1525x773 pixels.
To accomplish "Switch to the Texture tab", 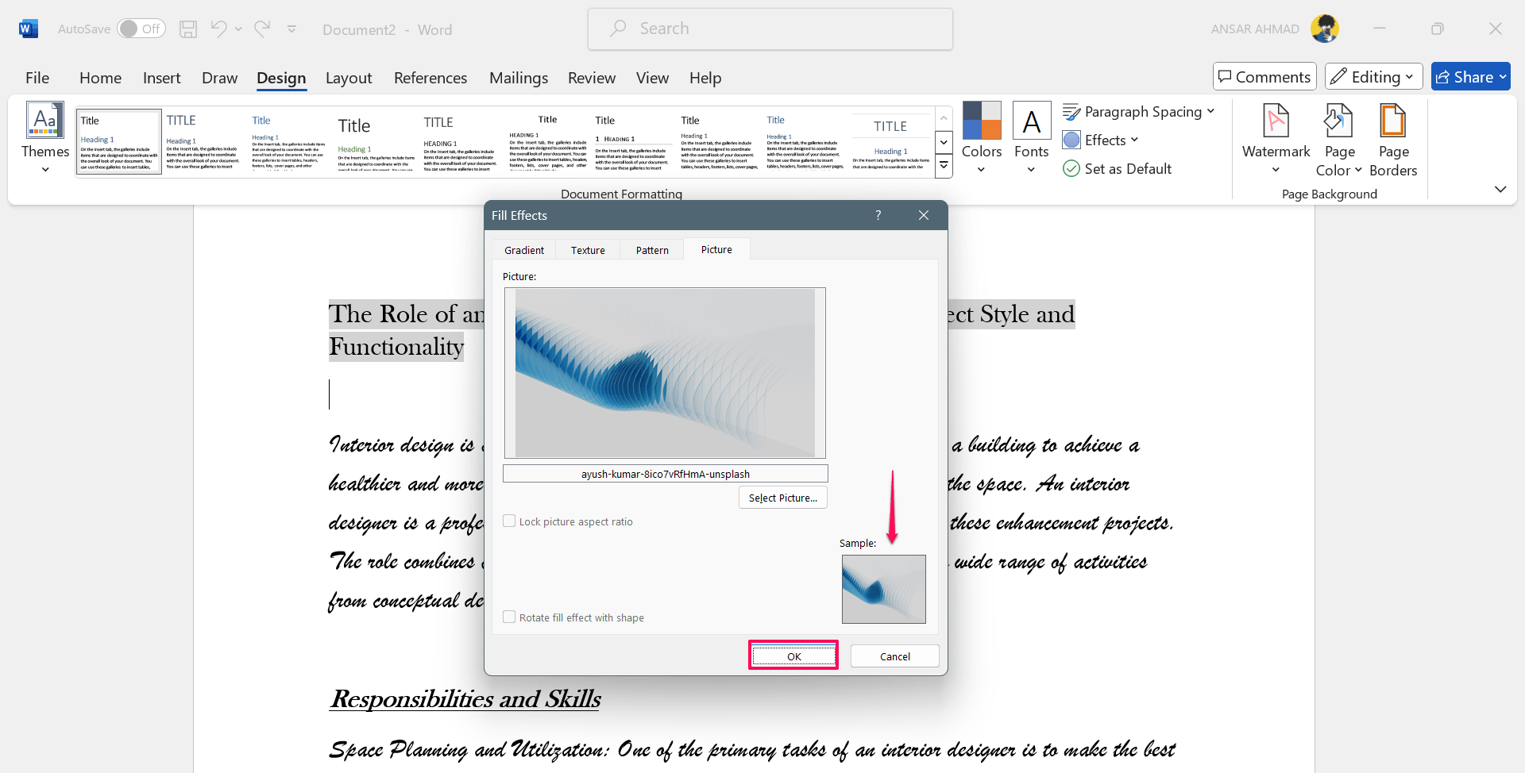I will click(588, 250).
